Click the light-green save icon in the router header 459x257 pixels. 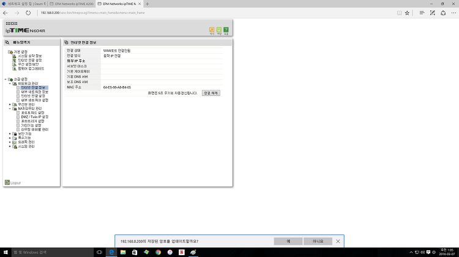pyautogui.click(x=218, y=30)
